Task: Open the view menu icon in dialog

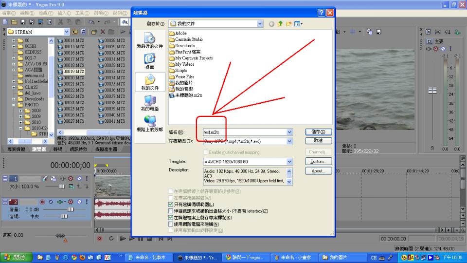Action: tap(298, 23)
